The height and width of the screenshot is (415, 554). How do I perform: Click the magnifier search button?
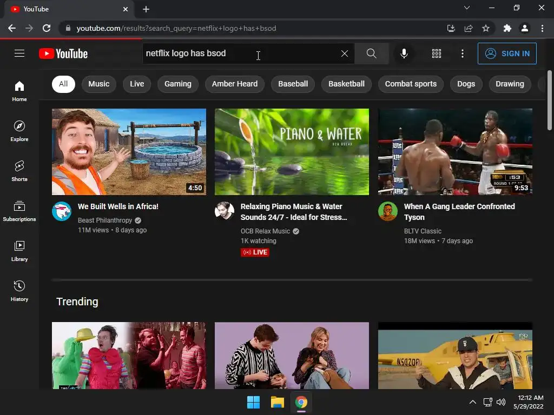click(371, 53)
